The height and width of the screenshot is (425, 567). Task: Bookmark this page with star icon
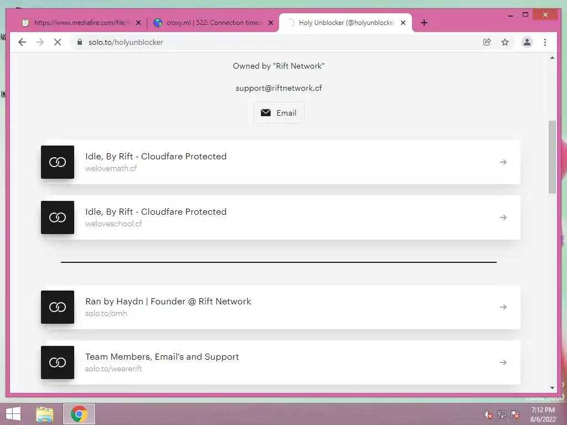505,42
